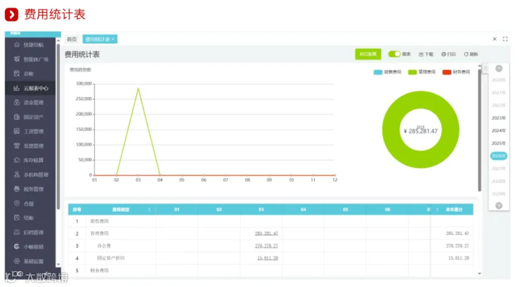Click the green 科目配置 button

[x=368, y=54]
